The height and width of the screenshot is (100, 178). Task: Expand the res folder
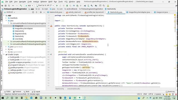click(x=6, y=49)
